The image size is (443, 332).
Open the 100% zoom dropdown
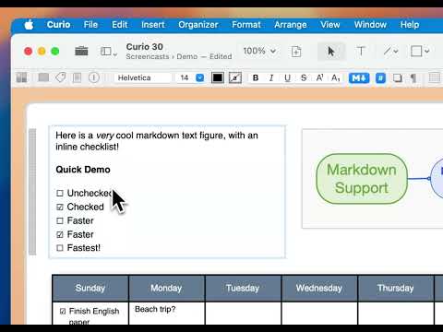click(x=259, y=51)
